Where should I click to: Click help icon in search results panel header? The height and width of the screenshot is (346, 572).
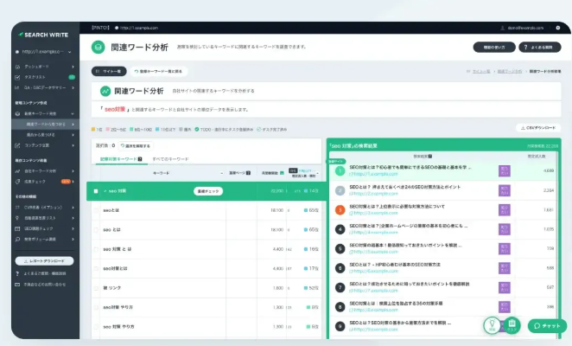tap(430, 157)
